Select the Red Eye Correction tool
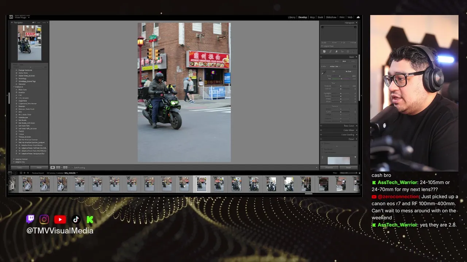 pos(342,51)
